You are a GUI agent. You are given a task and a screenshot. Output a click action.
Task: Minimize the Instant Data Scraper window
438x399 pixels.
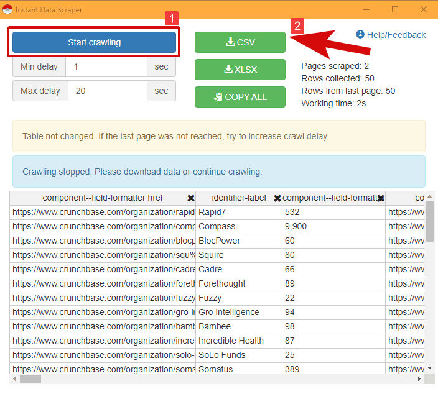(x=366, y=9)
